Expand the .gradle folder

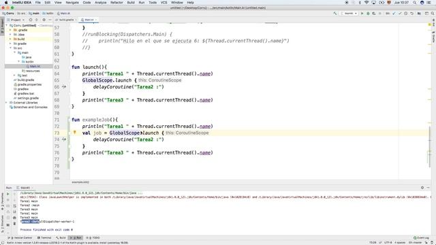tap(10, 30)
